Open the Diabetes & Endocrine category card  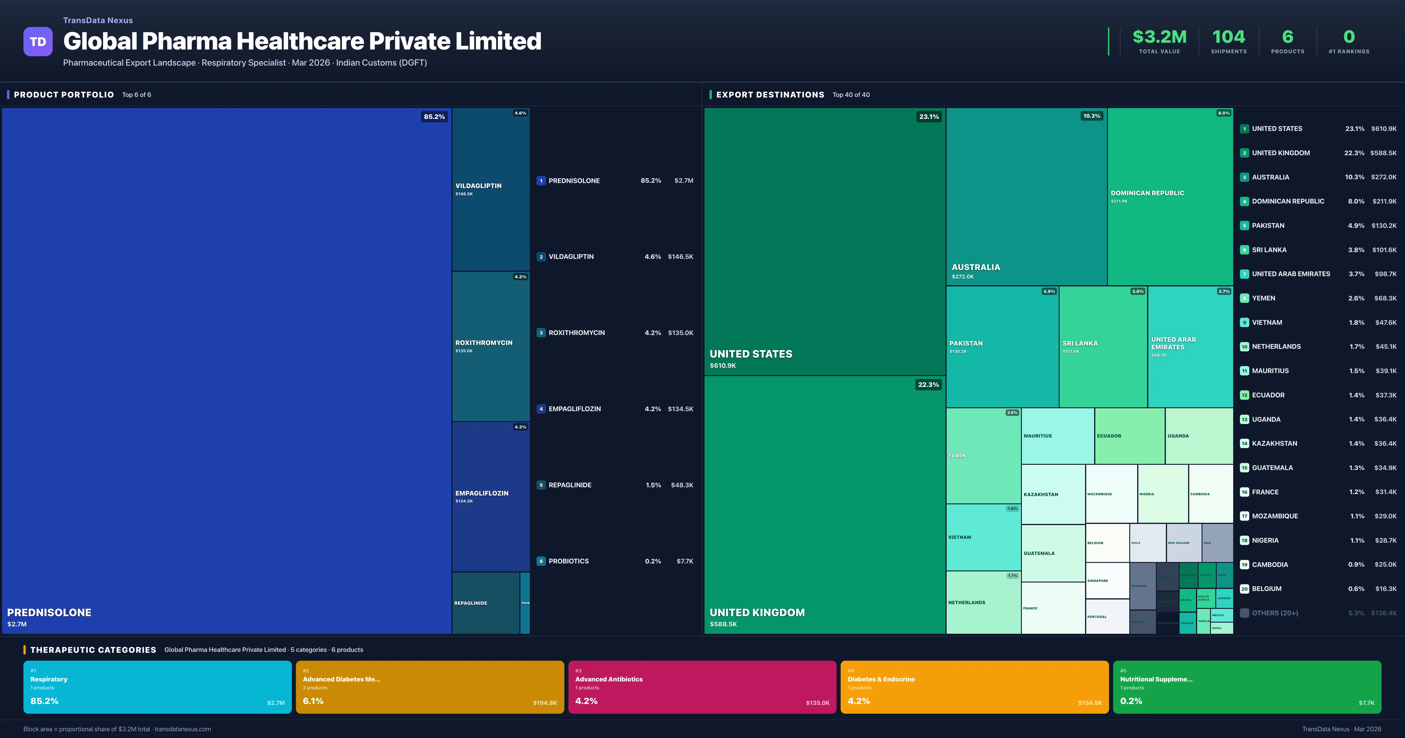click(974, 687)
